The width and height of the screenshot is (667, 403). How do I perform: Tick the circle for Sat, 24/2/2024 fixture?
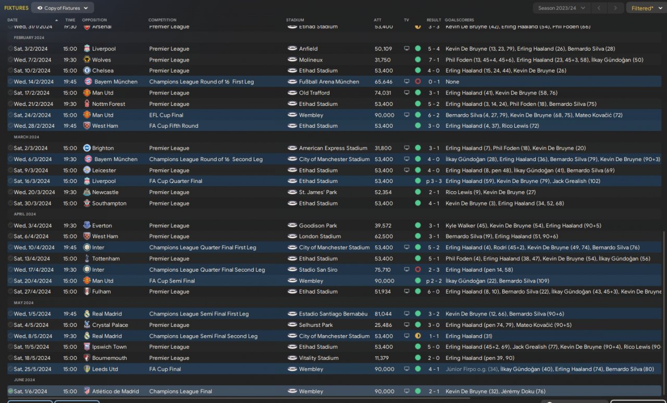pyautogui.click(x=10, y=115)
